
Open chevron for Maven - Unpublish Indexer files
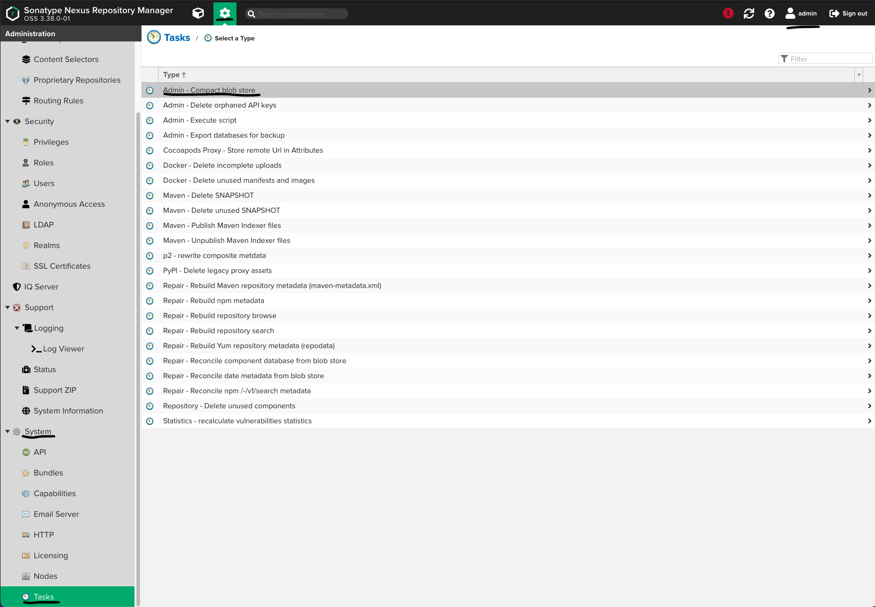(869, 241)
